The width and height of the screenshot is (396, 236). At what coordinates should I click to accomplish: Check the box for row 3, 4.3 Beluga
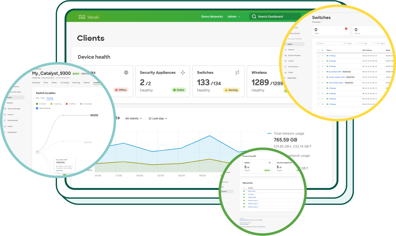(318, 66)
